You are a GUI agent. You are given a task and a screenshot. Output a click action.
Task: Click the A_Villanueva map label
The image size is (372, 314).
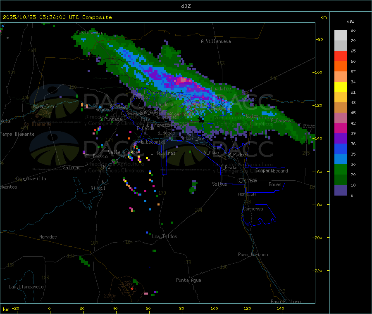(x=216, y=41)
